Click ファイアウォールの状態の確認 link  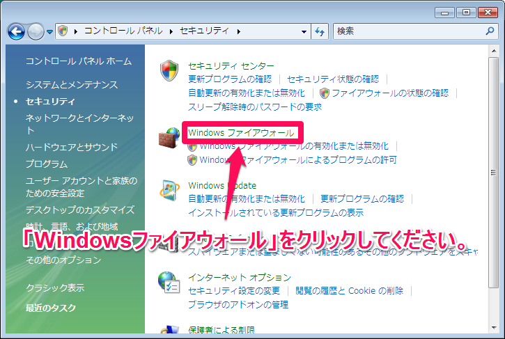[x=390, y=93]
